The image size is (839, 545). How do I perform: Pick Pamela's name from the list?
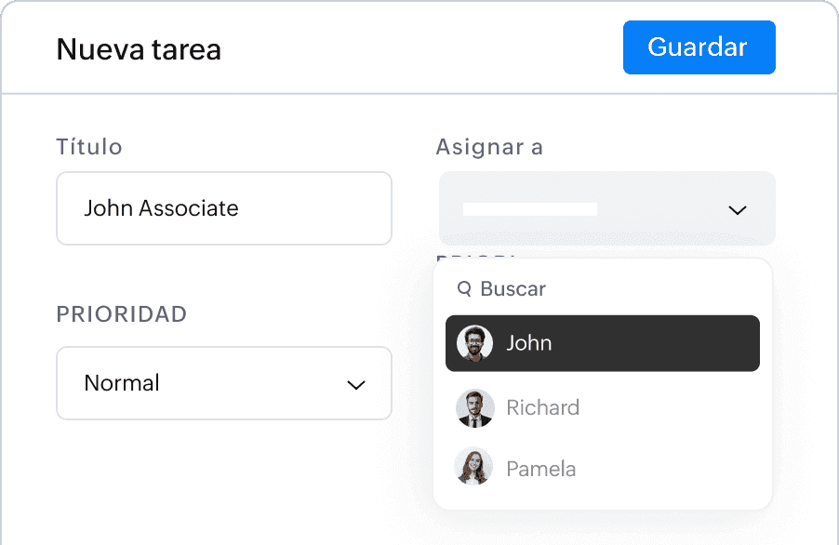point(541,469)
